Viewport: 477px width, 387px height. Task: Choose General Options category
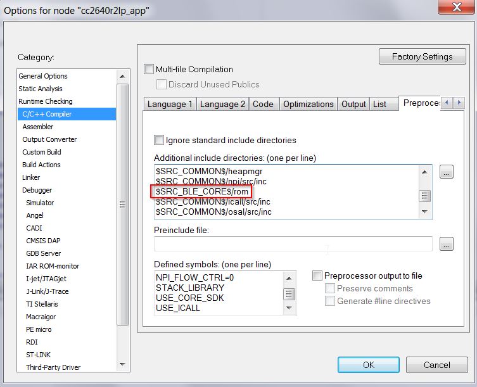(43, 76)
